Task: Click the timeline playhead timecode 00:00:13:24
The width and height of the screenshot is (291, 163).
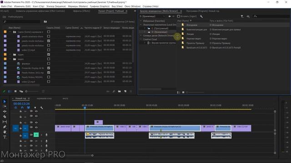Action: click(x=21, y=104)
